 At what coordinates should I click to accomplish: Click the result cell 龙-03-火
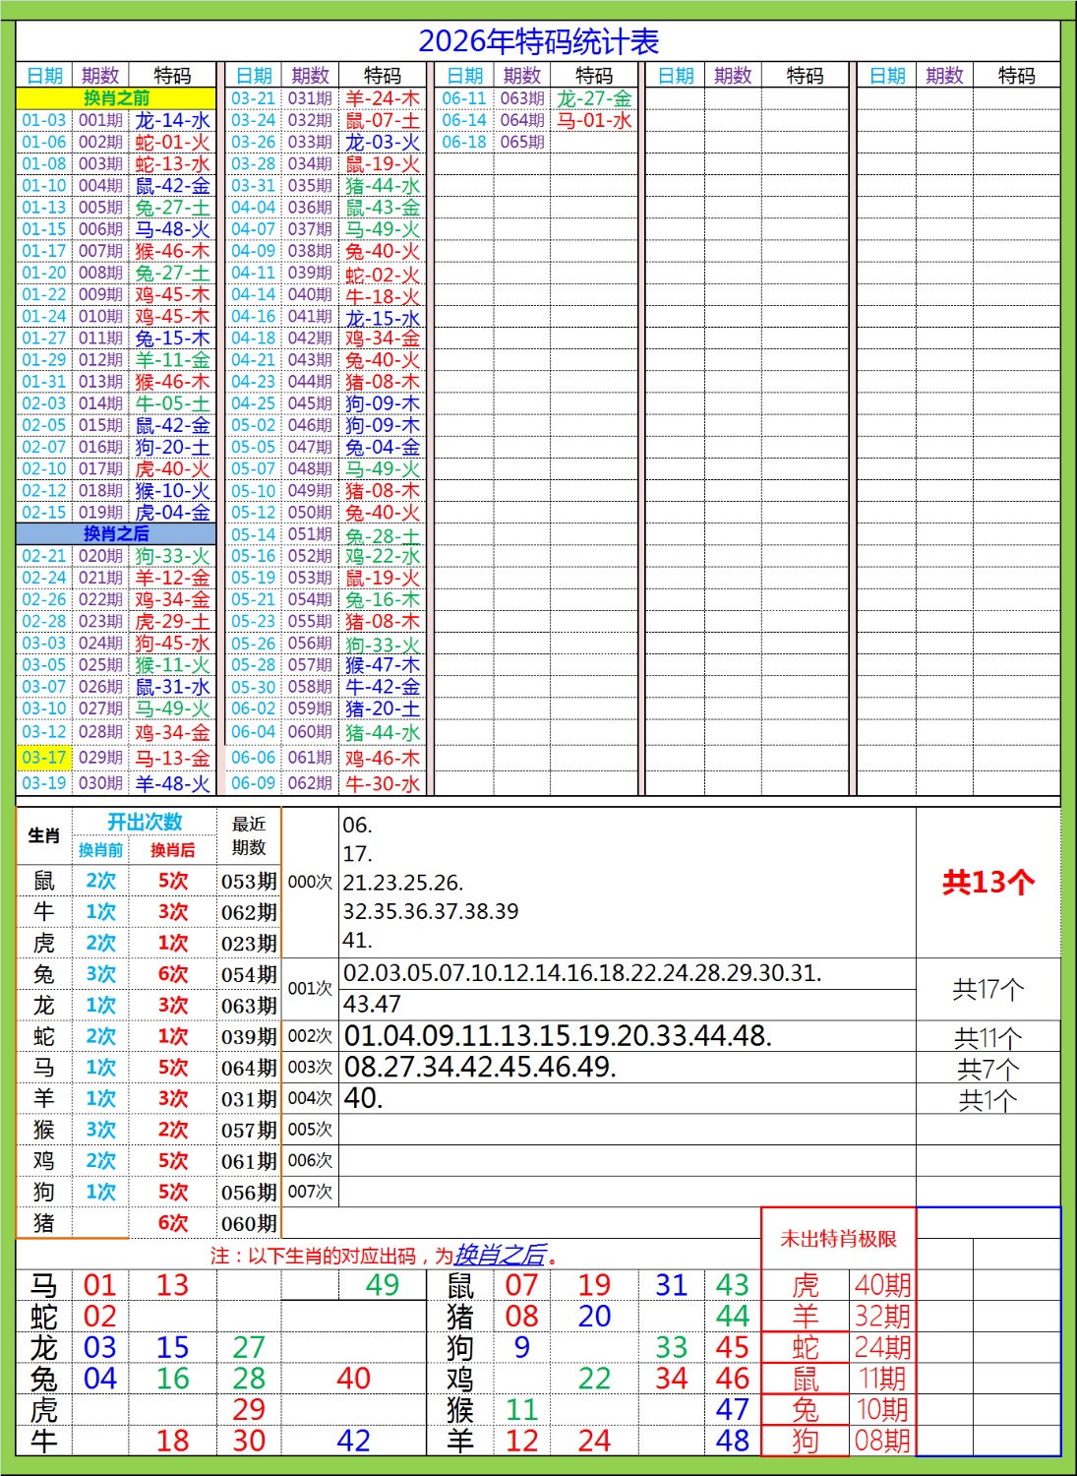tap(383, 142)
